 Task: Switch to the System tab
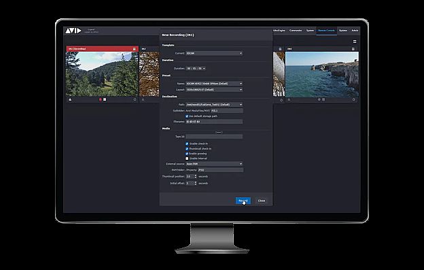click(x=310, y=31)
